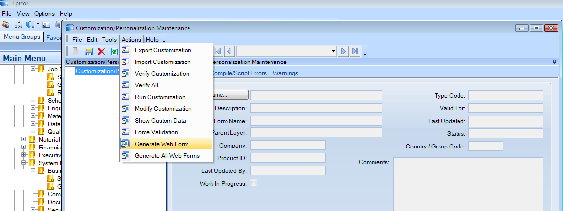This screenshot has height=211, width=563.
Task: Select Import Customization menu entry
Action: (166, 62)
